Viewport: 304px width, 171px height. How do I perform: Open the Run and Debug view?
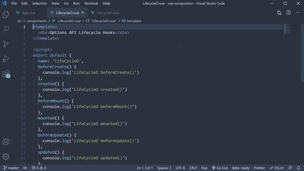6,59
